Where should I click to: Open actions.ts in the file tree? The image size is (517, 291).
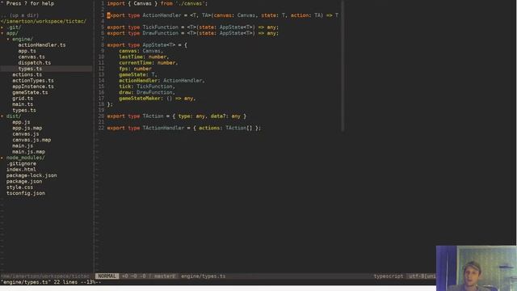[x=27, y=75]
